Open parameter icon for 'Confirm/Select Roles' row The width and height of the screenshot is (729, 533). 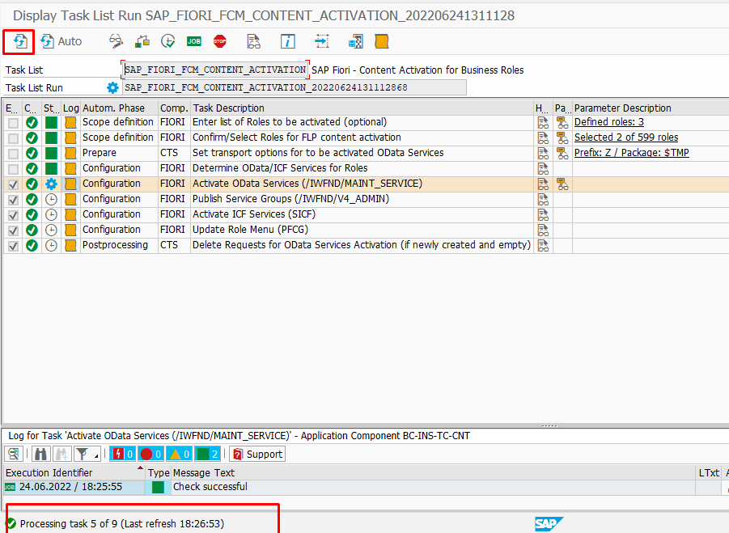(x=562, y=138)
